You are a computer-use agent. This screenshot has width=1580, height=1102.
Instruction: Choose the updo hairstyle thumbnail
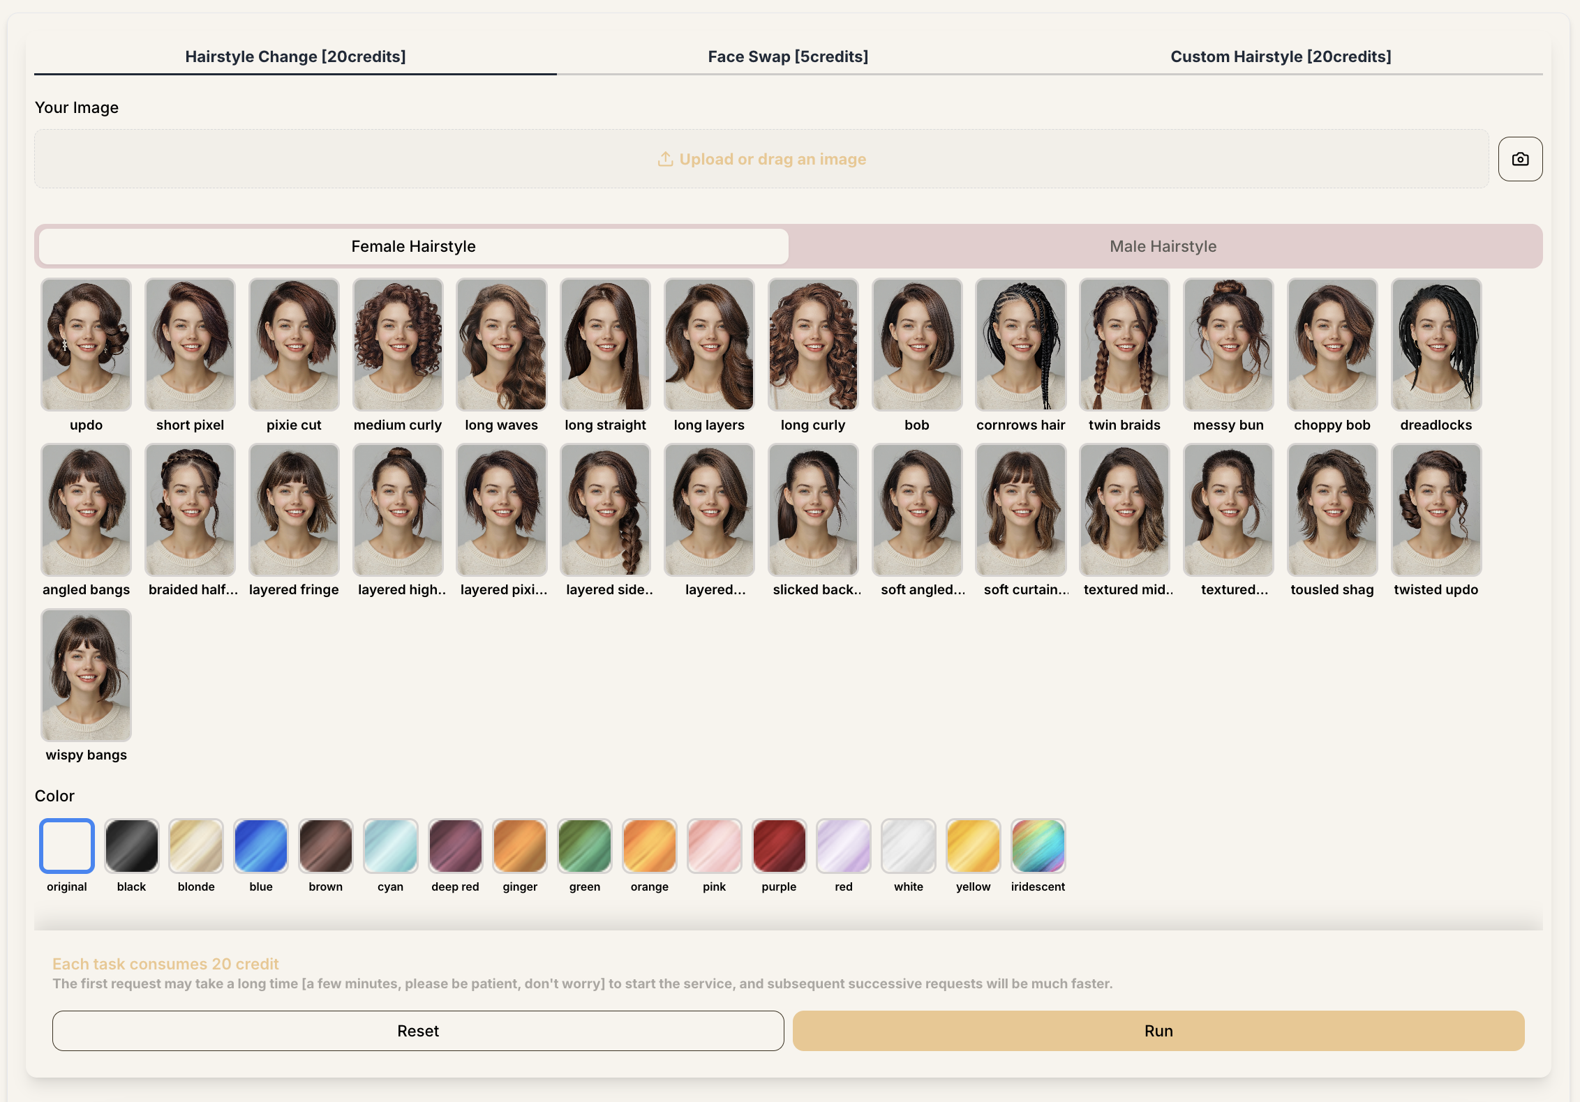point(86,345)
